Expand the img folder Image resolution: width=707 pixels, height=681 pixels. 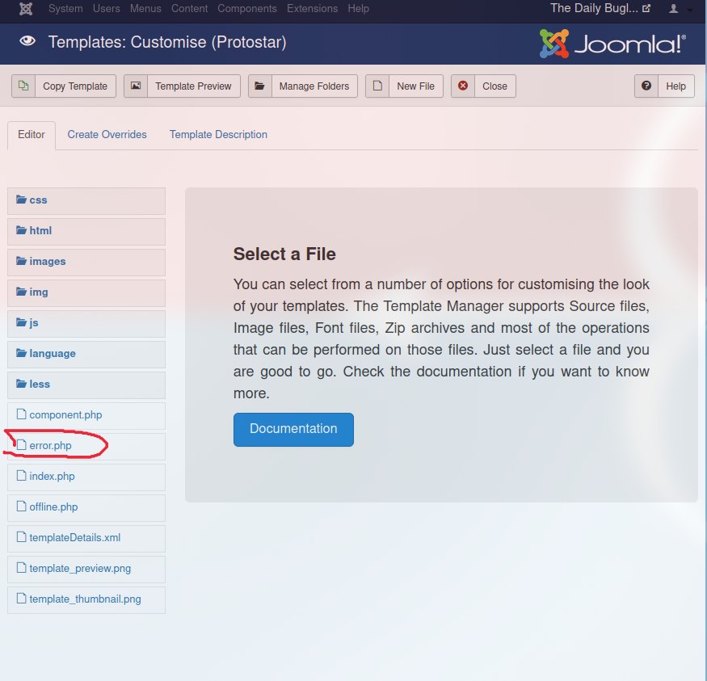[x=86, y=292]
